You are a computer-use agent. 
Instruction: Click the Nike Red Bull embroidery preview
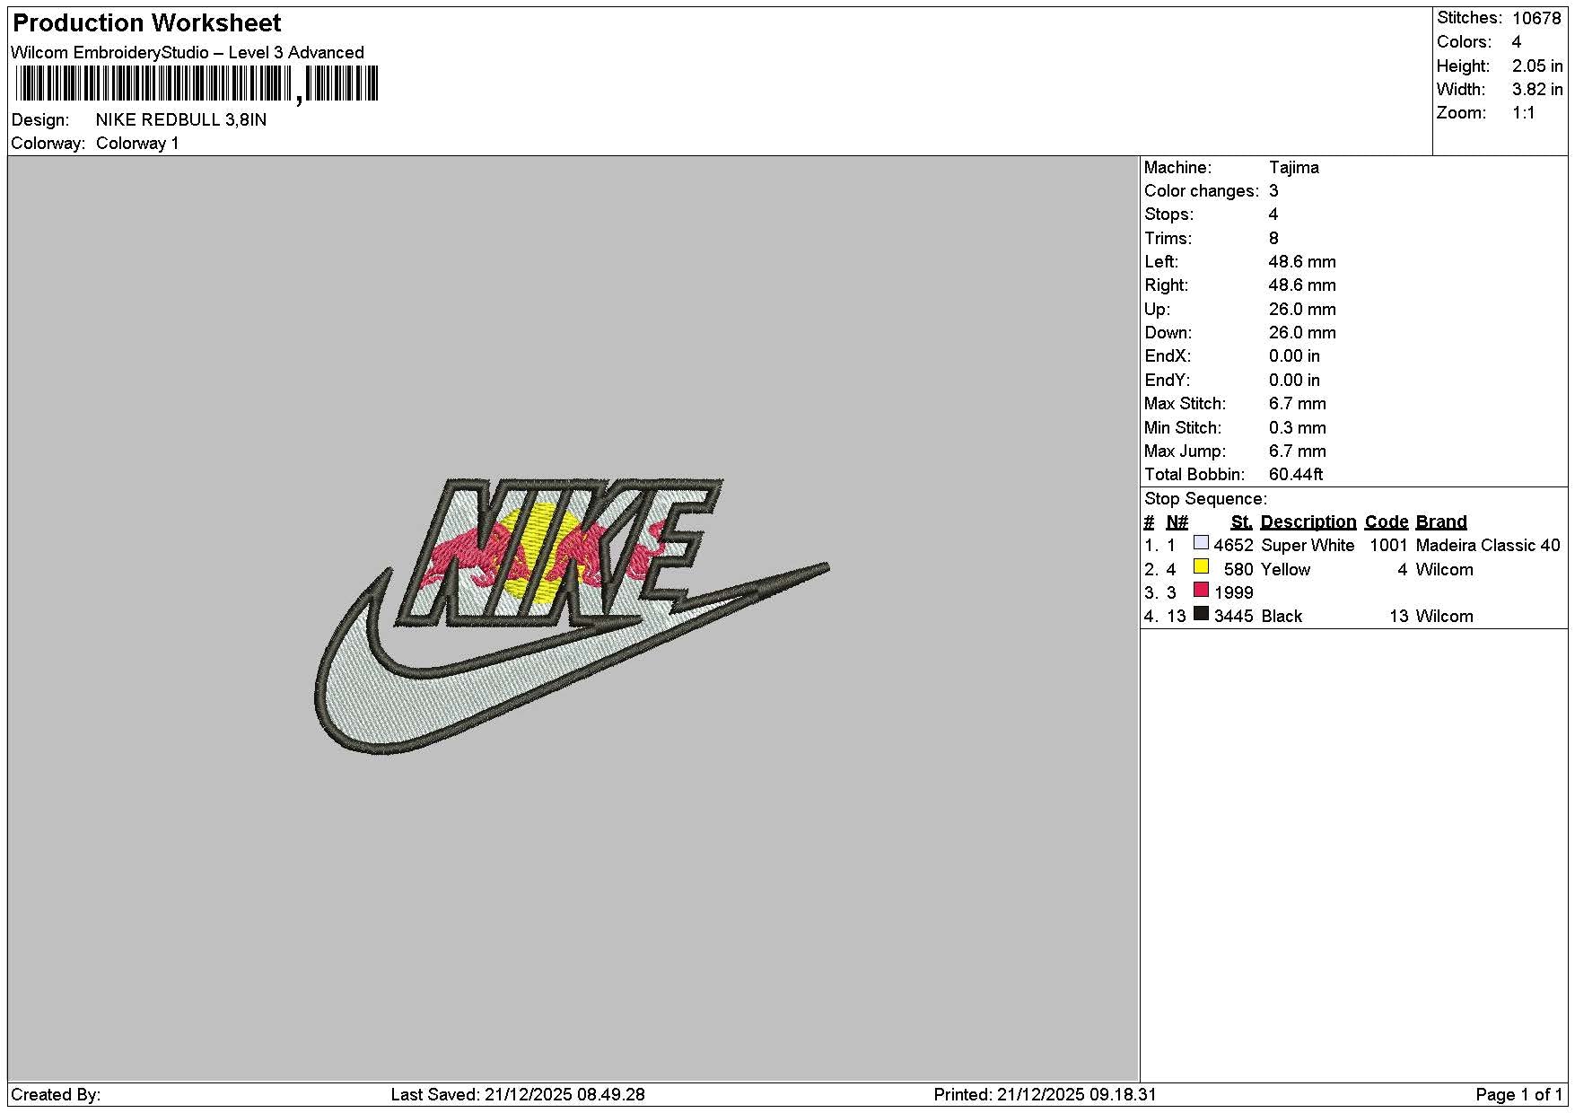coord(572,616)
